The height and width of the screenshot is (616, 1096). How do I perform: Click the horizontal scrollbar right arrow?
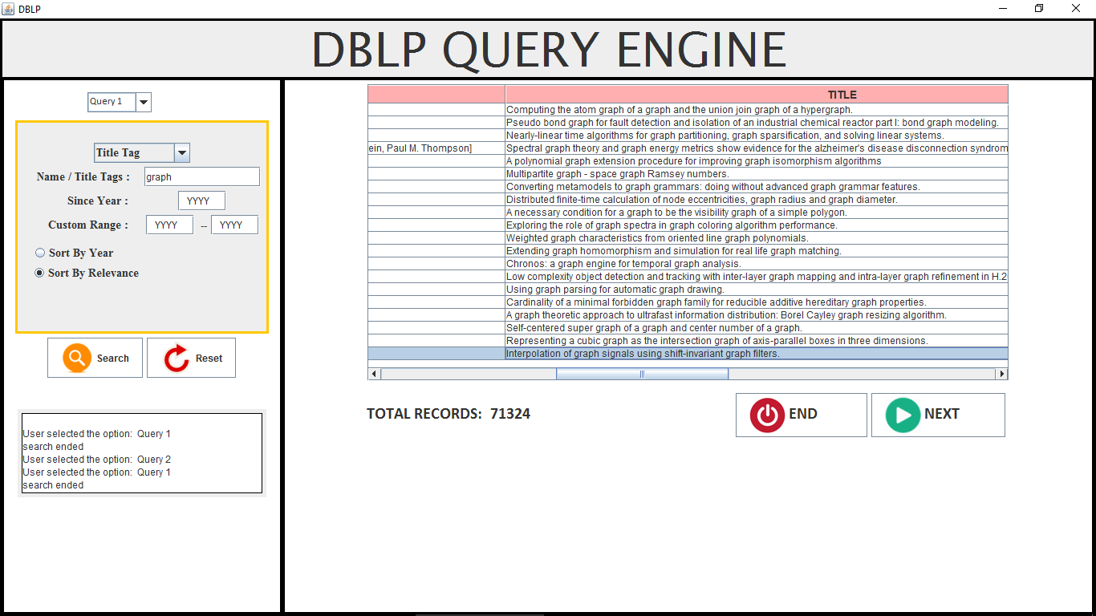[1001, 374]
